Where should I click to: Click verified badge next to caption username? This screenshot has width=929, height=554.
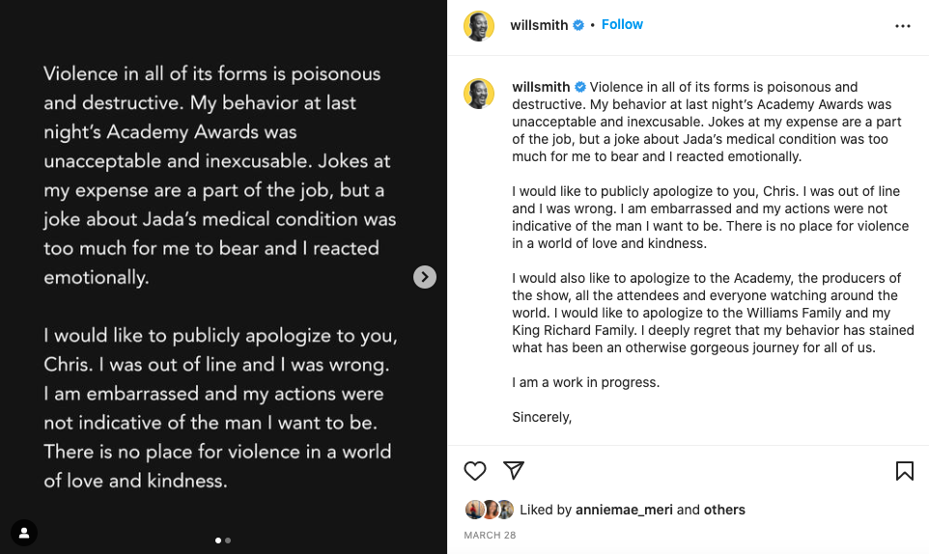[579, 87]
